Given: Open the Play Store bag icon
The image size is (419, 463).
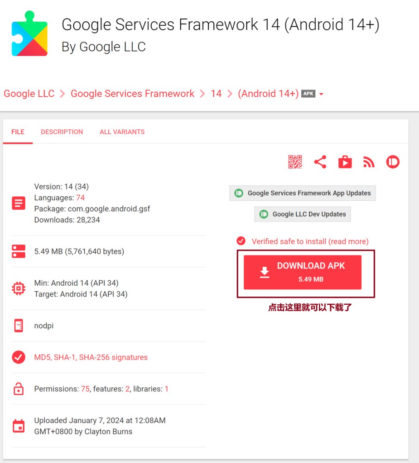Looking at the screenshot, I should pos(345,162).
